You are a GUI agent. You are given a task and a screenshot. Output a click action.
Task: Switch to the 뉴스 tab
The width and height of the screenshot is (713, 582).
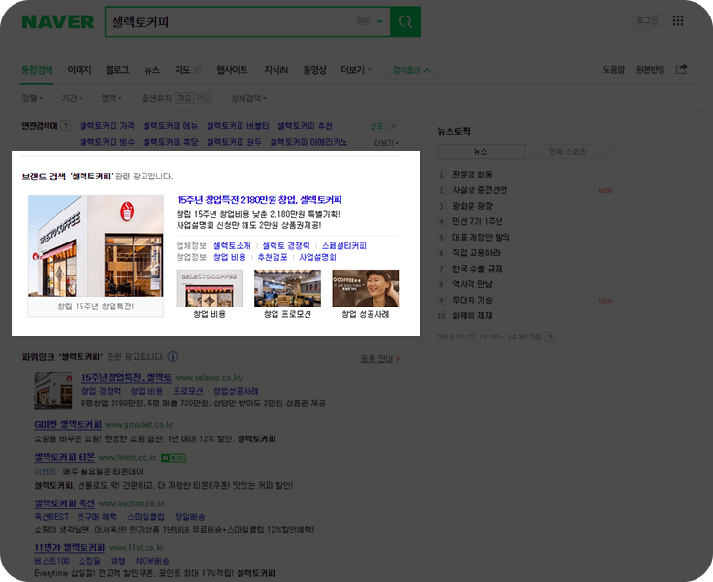152,70
